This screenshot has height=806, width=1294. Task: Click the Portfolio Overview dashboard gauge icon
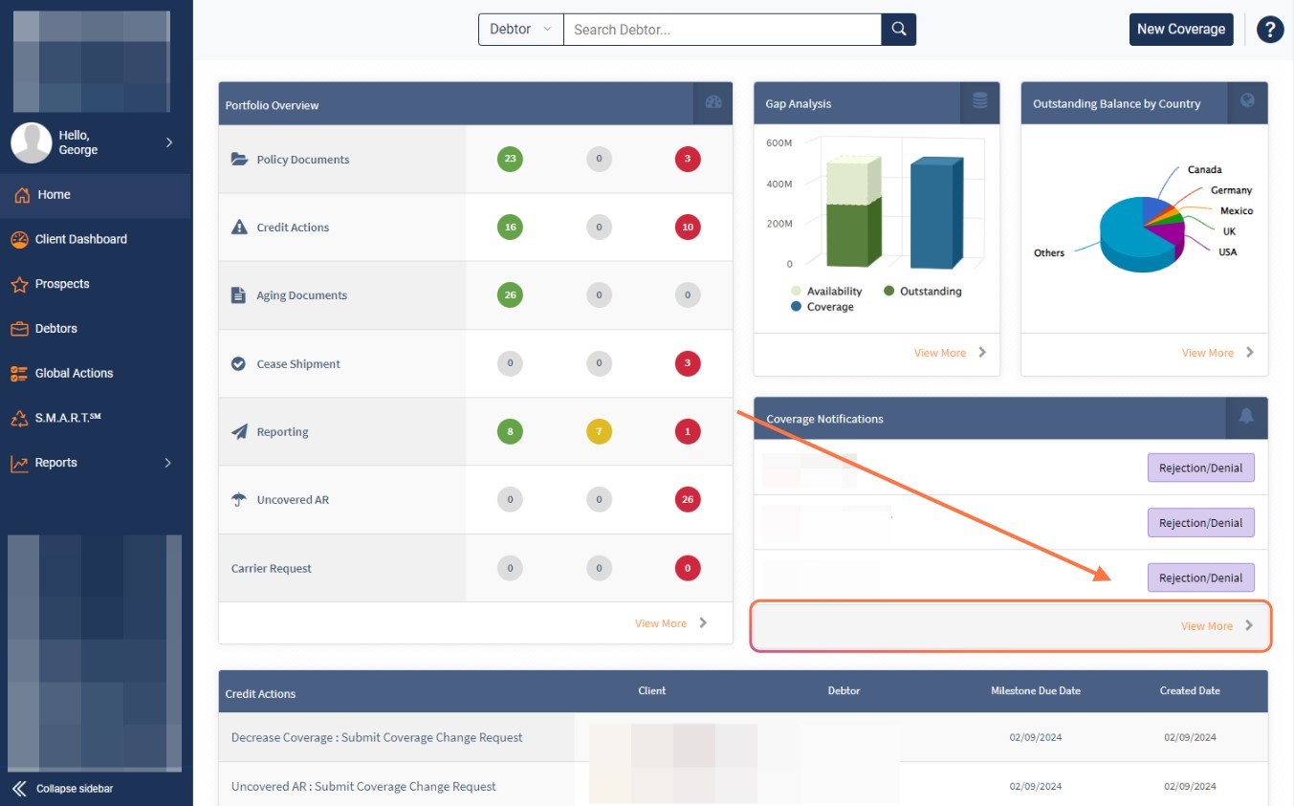point(713,103)
